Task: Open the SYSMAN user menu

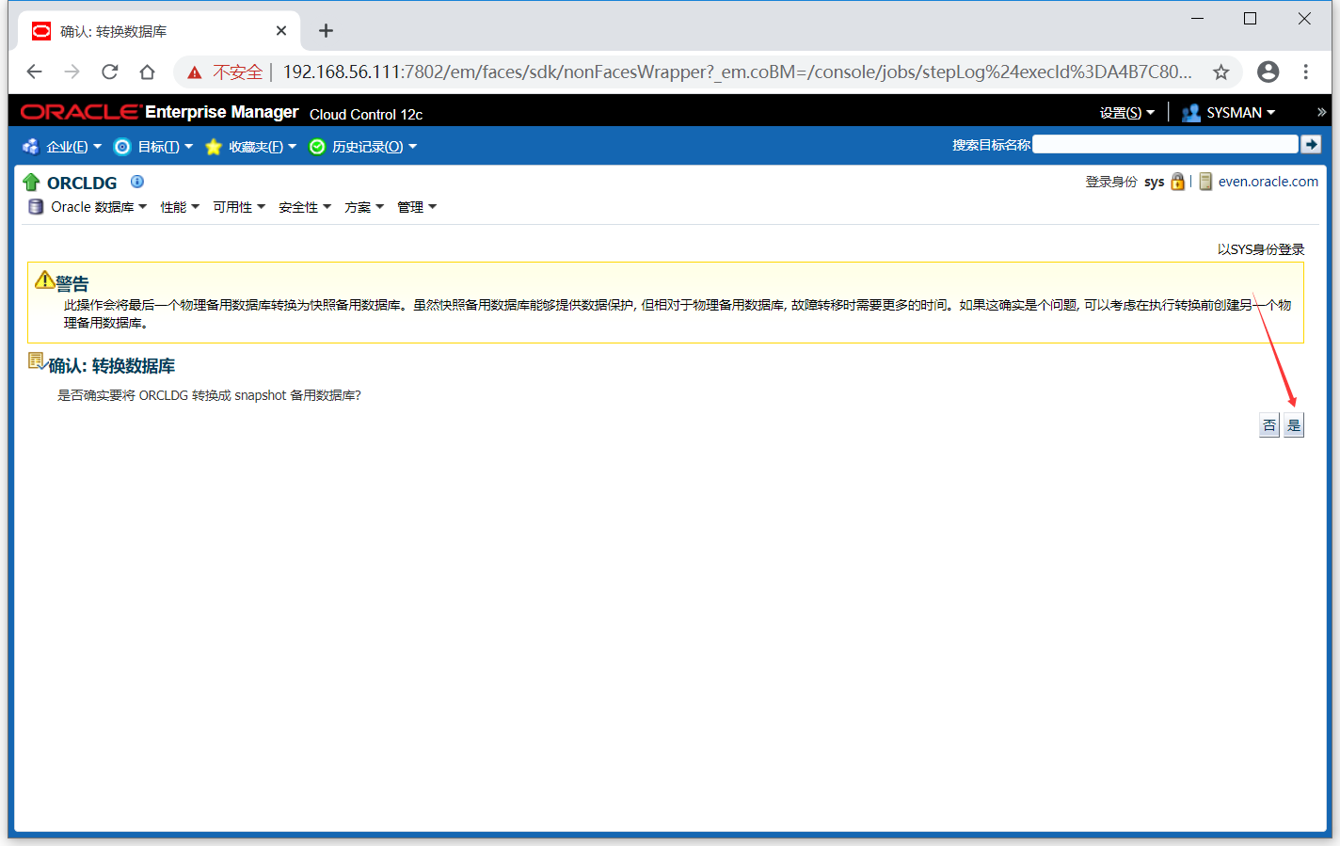Action: 1240,113
